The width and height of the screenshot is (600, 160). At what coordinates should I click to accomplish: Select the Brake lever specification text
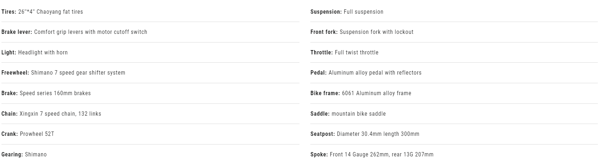pyautogui.click(x=74, y=32)
